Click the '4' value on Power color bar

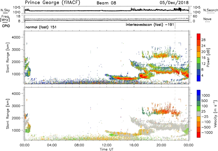(202, 75)
